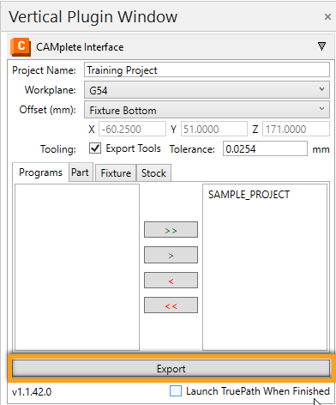Edit the Tolerance value field
Viewport: 336px width, 405px height.
(x=265, y=148)
